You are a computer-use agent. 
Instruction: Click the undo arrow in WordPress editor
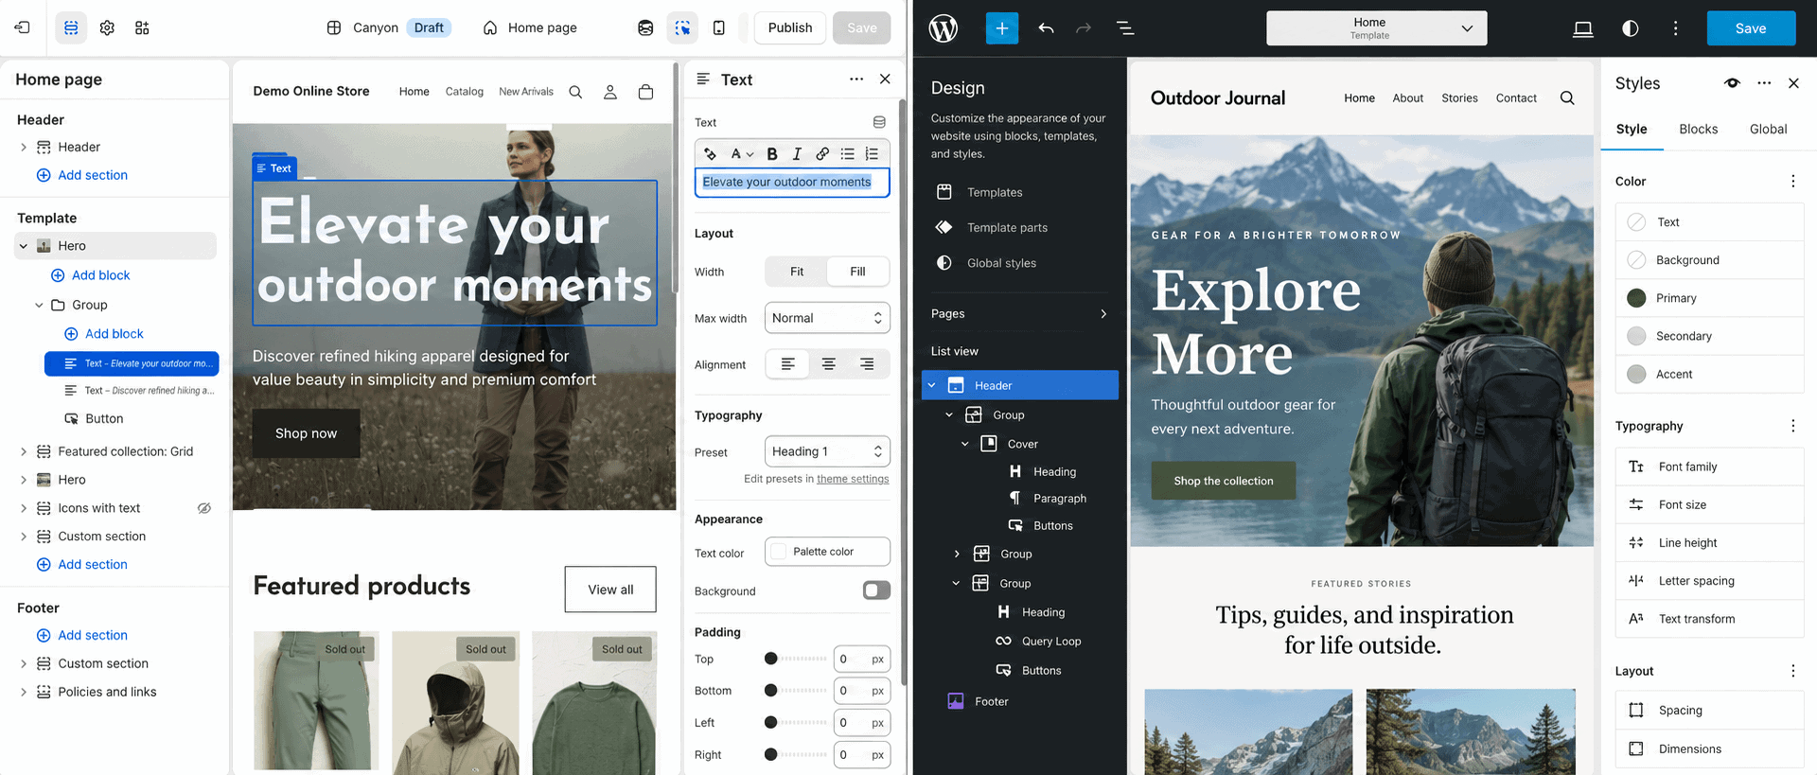pos(1046,28)
